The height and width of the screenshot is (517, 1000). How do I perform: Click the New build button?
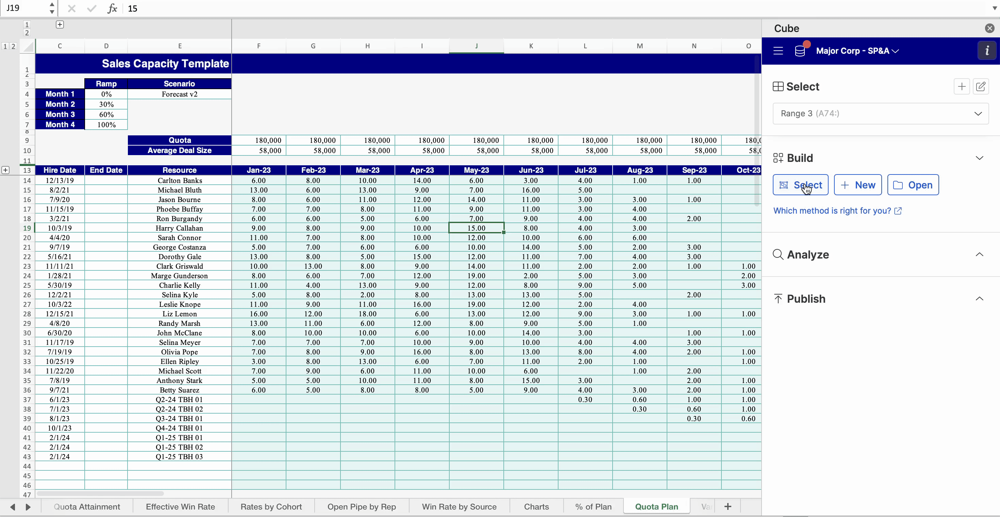[858, 185]
